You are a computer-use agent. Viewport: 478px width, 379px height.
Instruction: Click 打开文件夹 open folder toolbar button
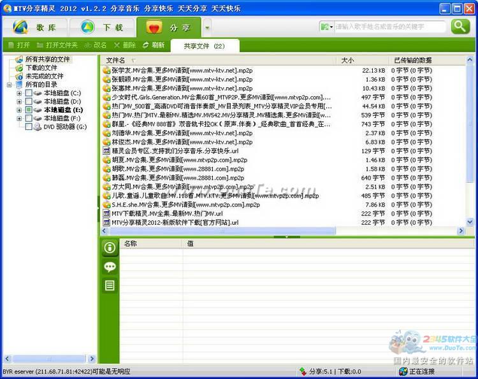click(x=57, y=45)
